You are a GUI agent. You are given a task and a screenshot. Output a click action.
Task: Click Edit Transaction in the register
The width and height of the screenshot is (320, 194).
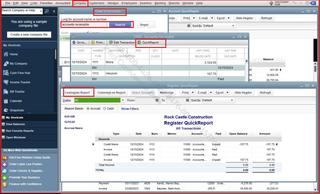(122, 42)
